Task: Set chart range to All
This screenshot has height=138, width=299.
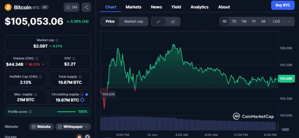Action: 263,22
